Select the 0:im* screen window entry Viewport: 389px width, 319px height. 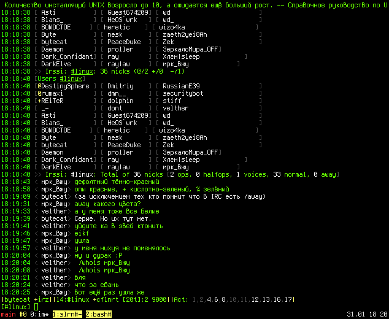(x=39, y=314)
